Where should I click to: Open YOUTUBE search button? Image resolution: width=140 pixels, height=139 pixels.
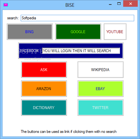pos(115,32)
